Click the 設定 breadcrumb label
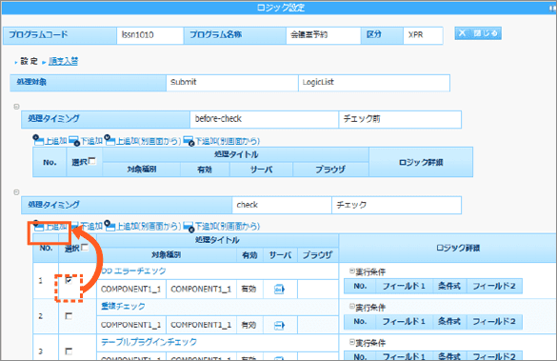557x361 pixels. [x=29, y=61]
